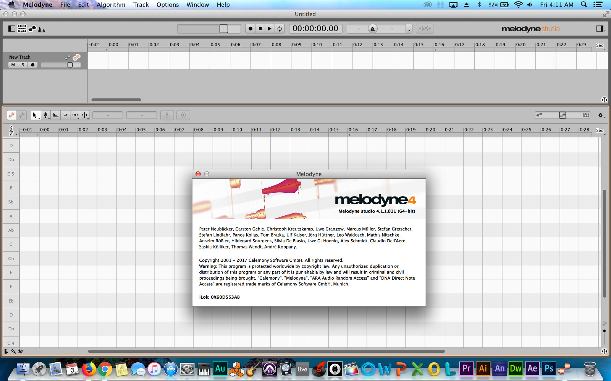This screenshot has height=381, width=611.
Task: Select the Time tool
Action: (x=75, y=115)
